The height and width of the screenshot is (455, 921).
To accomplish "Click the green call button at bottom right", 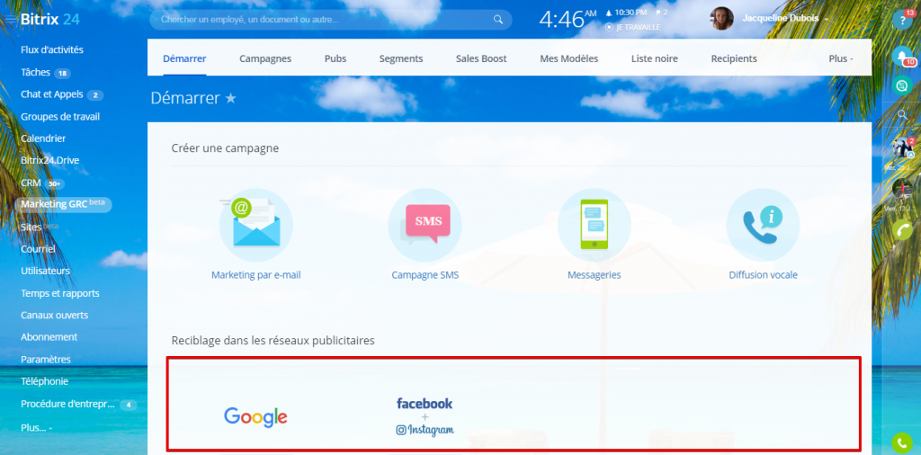I will [902, 442].
